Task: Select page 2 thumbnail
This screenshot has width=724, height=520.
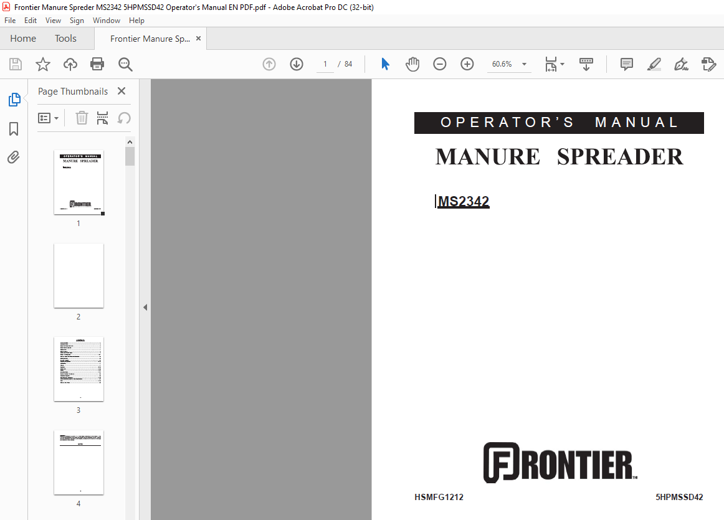Action: click(79, 275)
